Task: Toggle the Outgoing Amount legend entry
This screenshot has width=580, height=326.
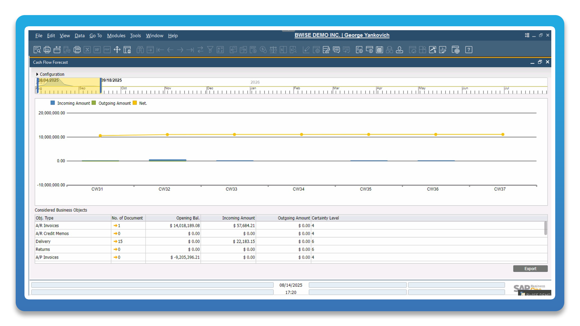Action: (114, 103)
